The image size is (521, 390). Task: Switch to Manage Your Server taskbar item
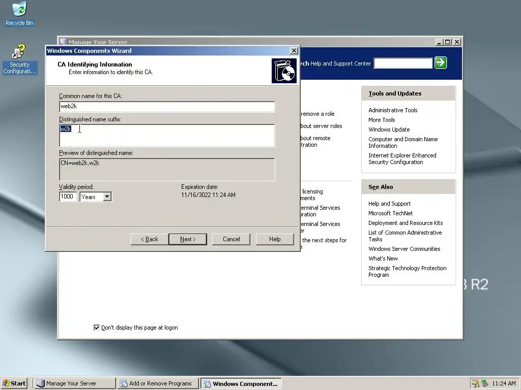point(74,383)
